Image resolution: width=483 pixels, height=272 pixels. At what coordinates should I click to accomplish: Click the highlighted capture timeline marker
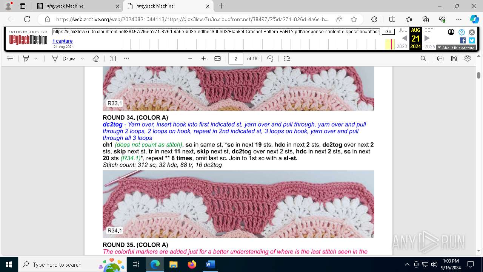391,44
